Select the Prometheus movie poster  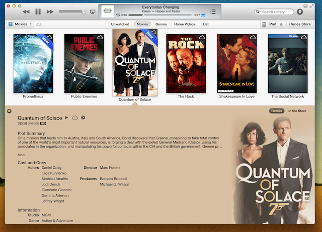tap(33, 64)
